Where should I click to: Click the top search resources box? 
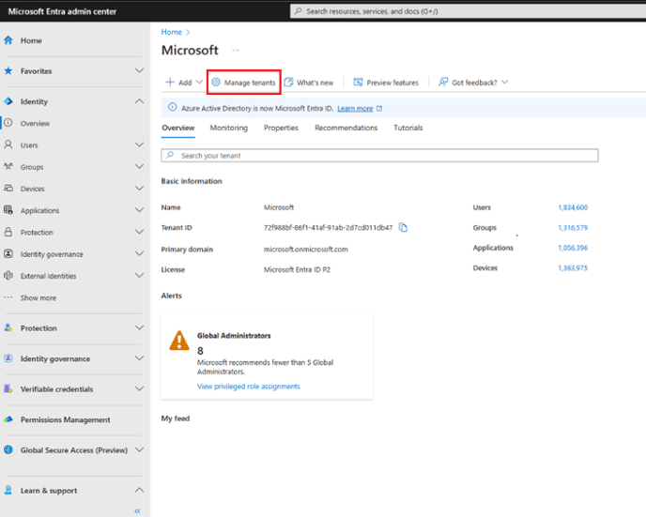click(468, 11)
